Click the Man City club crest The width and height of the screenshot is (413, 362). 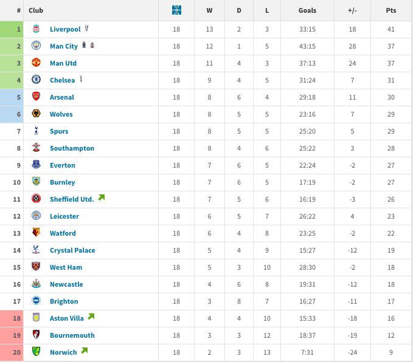point(36,46)
